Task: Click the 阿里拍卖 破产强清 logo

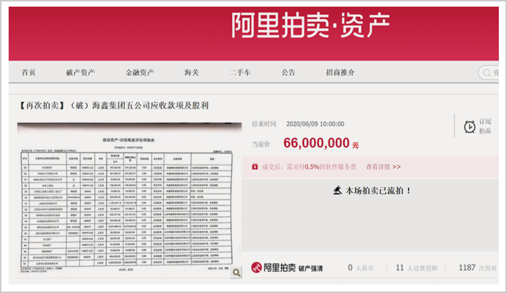Action: tap(287, 268)
